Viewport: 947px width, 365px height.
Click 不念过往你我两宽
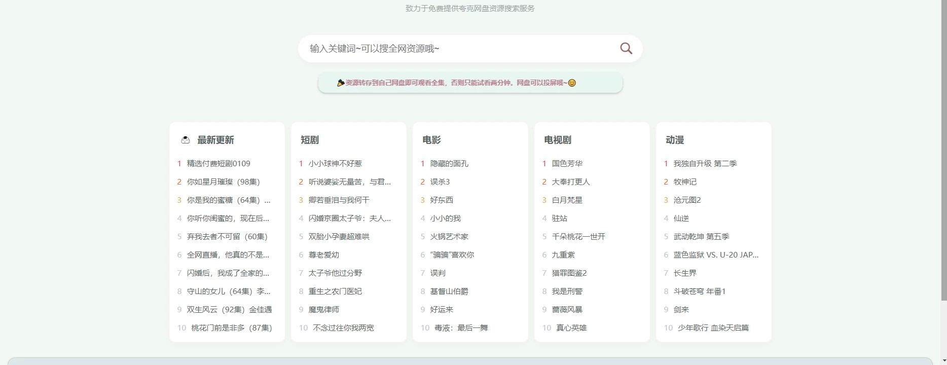click(343, 328)
